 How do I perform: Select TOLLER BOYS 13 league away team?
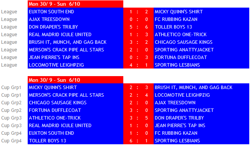point(173,27)
